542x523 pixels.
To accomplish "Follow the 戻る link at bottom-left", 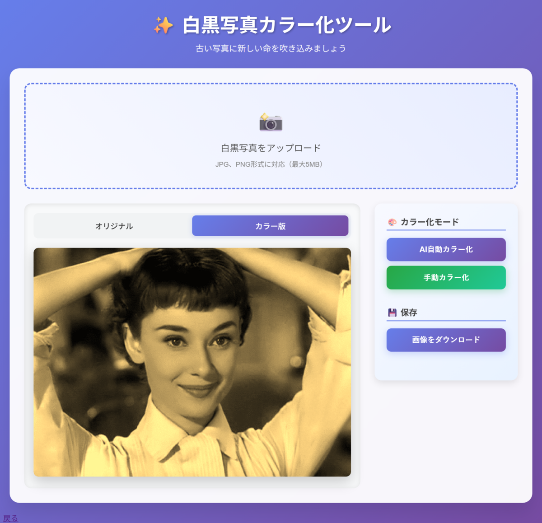I will tap(10, 518).
